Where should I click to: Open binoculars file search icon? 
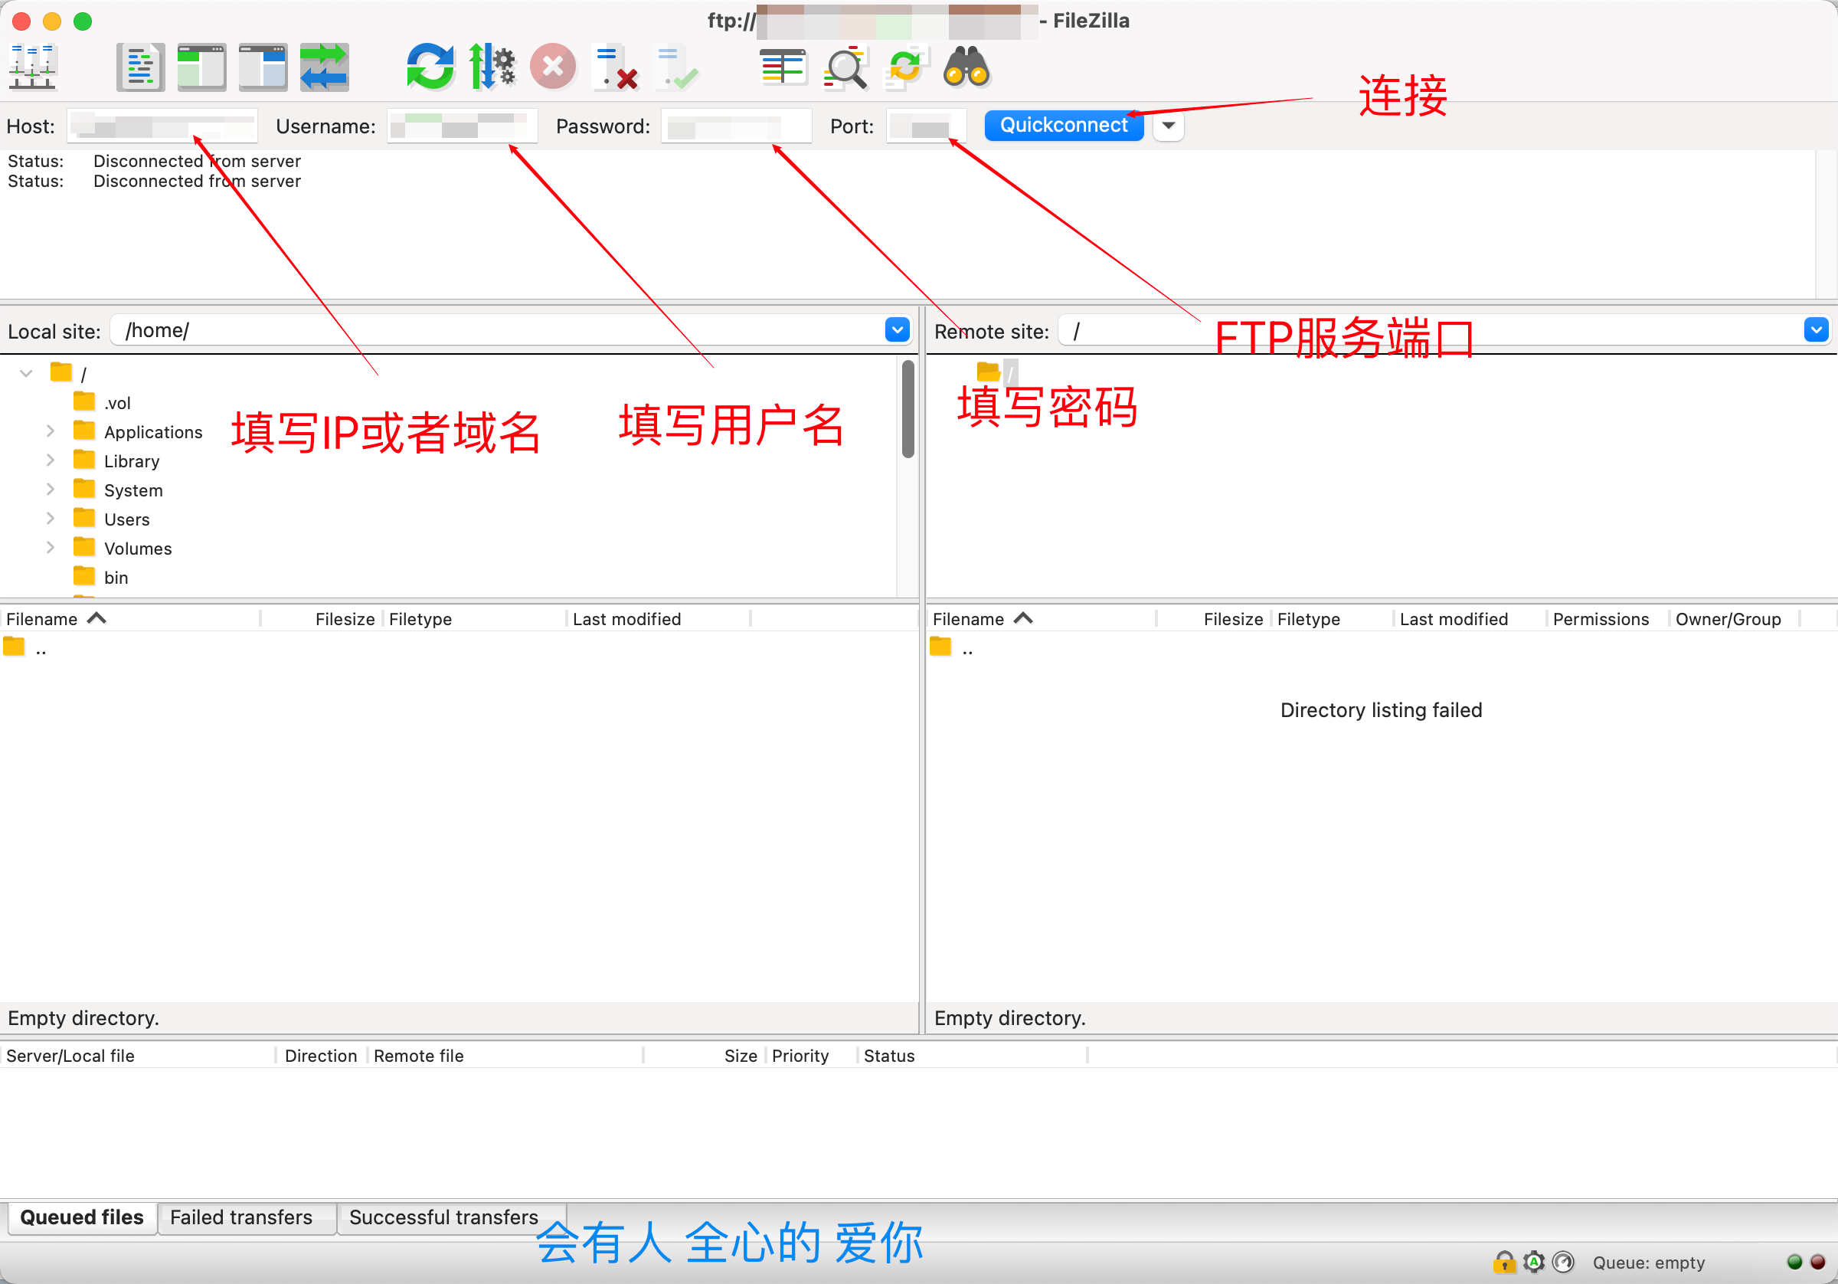[967, 67]
